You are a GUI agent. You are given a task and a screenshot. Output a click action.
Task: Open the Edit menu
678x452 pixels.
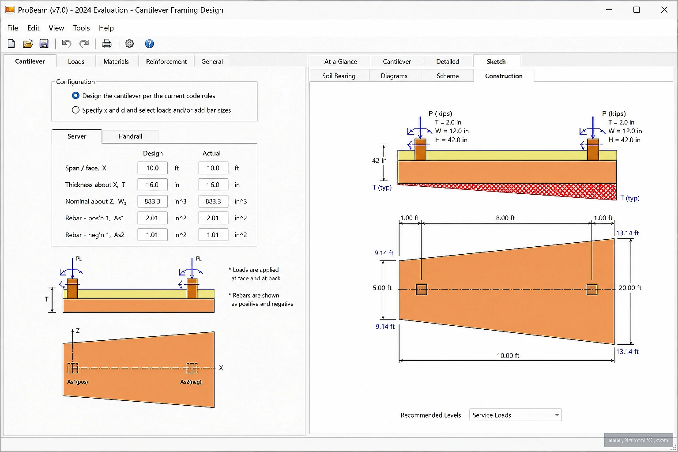pyautogui.click(x=33, y=28)
